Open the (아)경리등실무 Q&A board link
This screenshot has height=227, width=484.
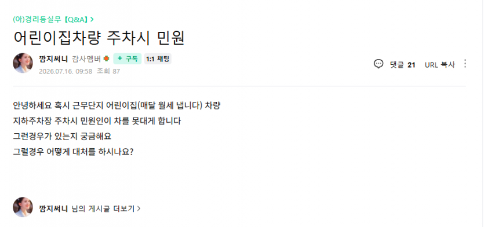coord(51,20)
